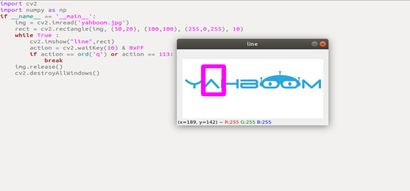The image size is (410, 191).
Task: Click the G:255 green value in status bar
Action: (248, 122)
